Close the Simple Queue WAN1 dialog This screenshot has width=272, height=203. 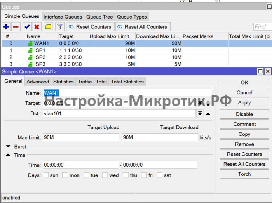[x=268, y=71]
